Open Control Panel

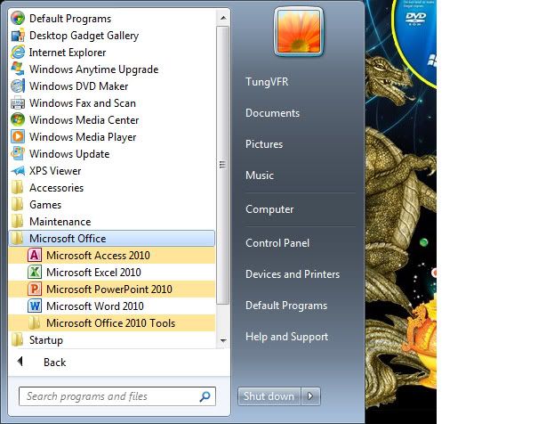277,243
